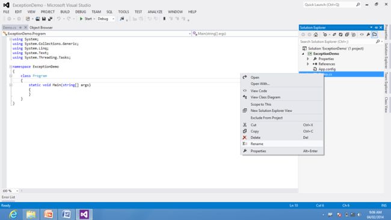Collapse the ExceptionDemo project node
This screenshot has width=391, height=220.
(303, 54)
